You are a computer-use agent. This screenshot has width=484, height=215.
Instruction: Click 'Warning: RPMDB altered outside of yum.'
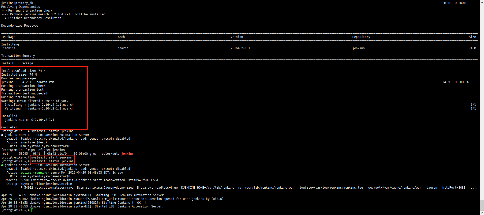click(x=35, y=101)
